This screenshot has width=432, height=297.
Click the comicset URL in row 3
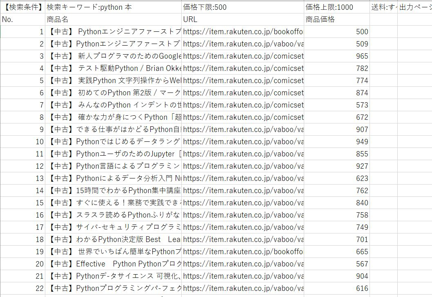[x=243, y=56]
